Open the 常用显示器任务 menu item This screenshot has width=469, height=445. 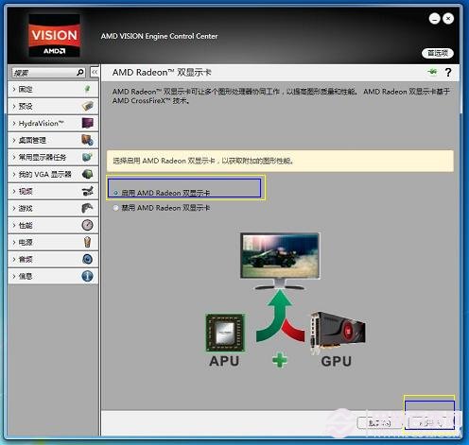(53, 157)
